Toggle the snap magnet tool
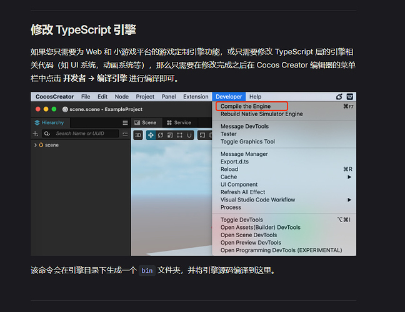Screen dimensions: 405x312 tap(189, 135)
